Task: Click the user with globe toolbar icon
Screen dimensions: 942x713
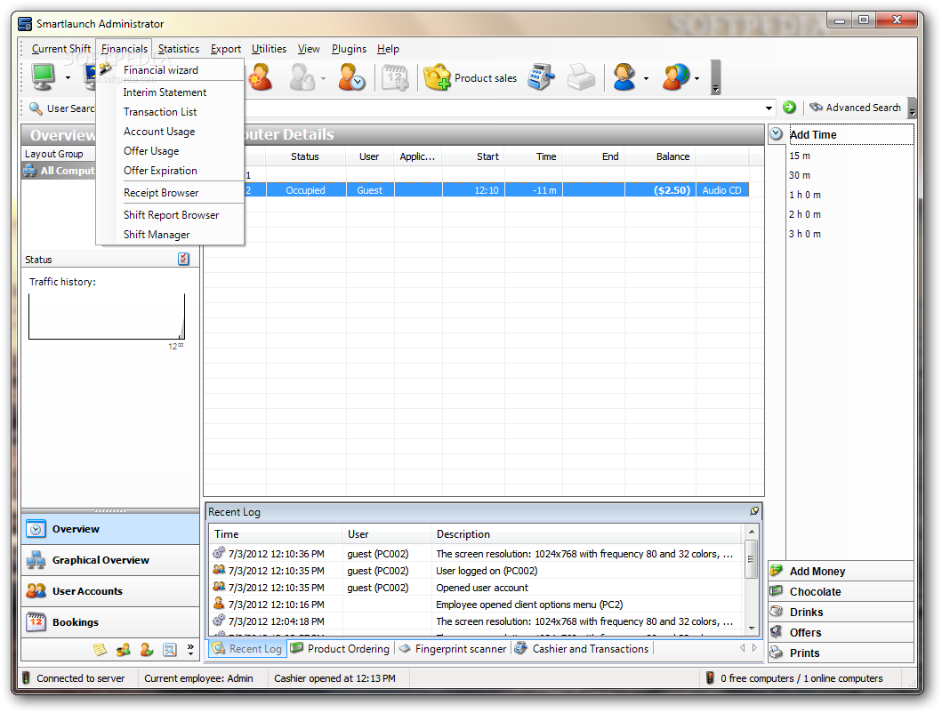Action: pyautogui.click(x=676, y=76)
